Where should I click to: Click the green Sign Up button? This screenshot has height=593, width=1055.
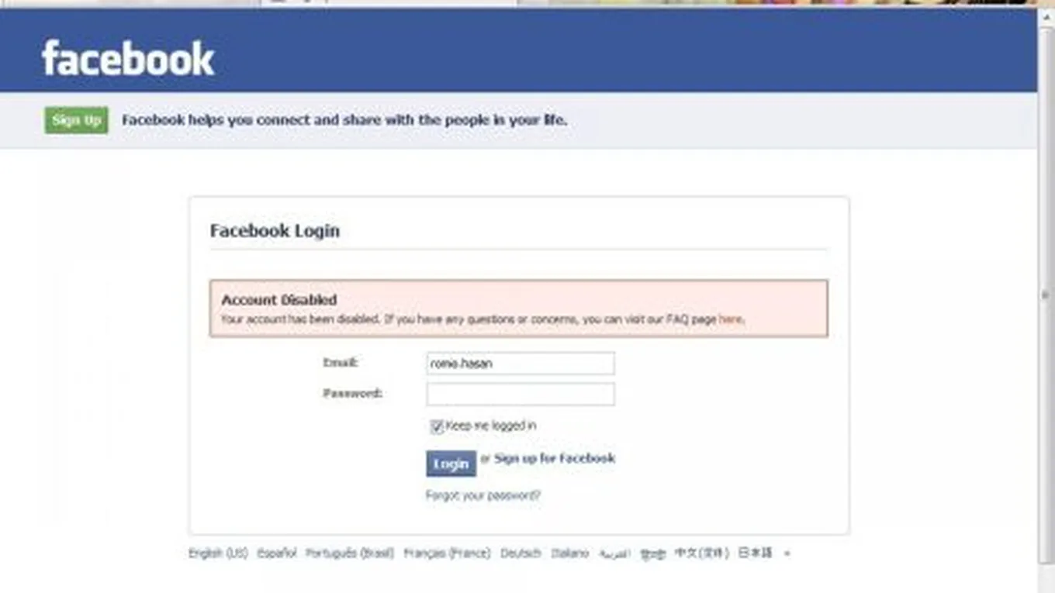[x=76, y=120]
